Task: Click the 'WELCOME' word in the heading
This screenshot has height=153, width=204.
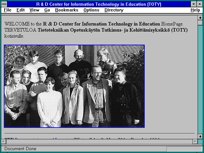Action: click(x=17, y=24)
